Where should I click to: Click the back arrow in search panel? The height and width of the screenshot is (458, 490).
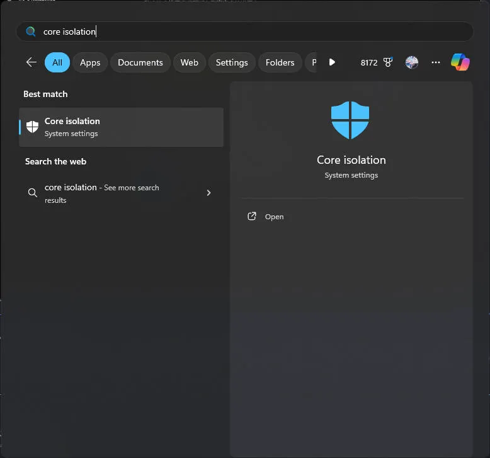pos(31,62)
